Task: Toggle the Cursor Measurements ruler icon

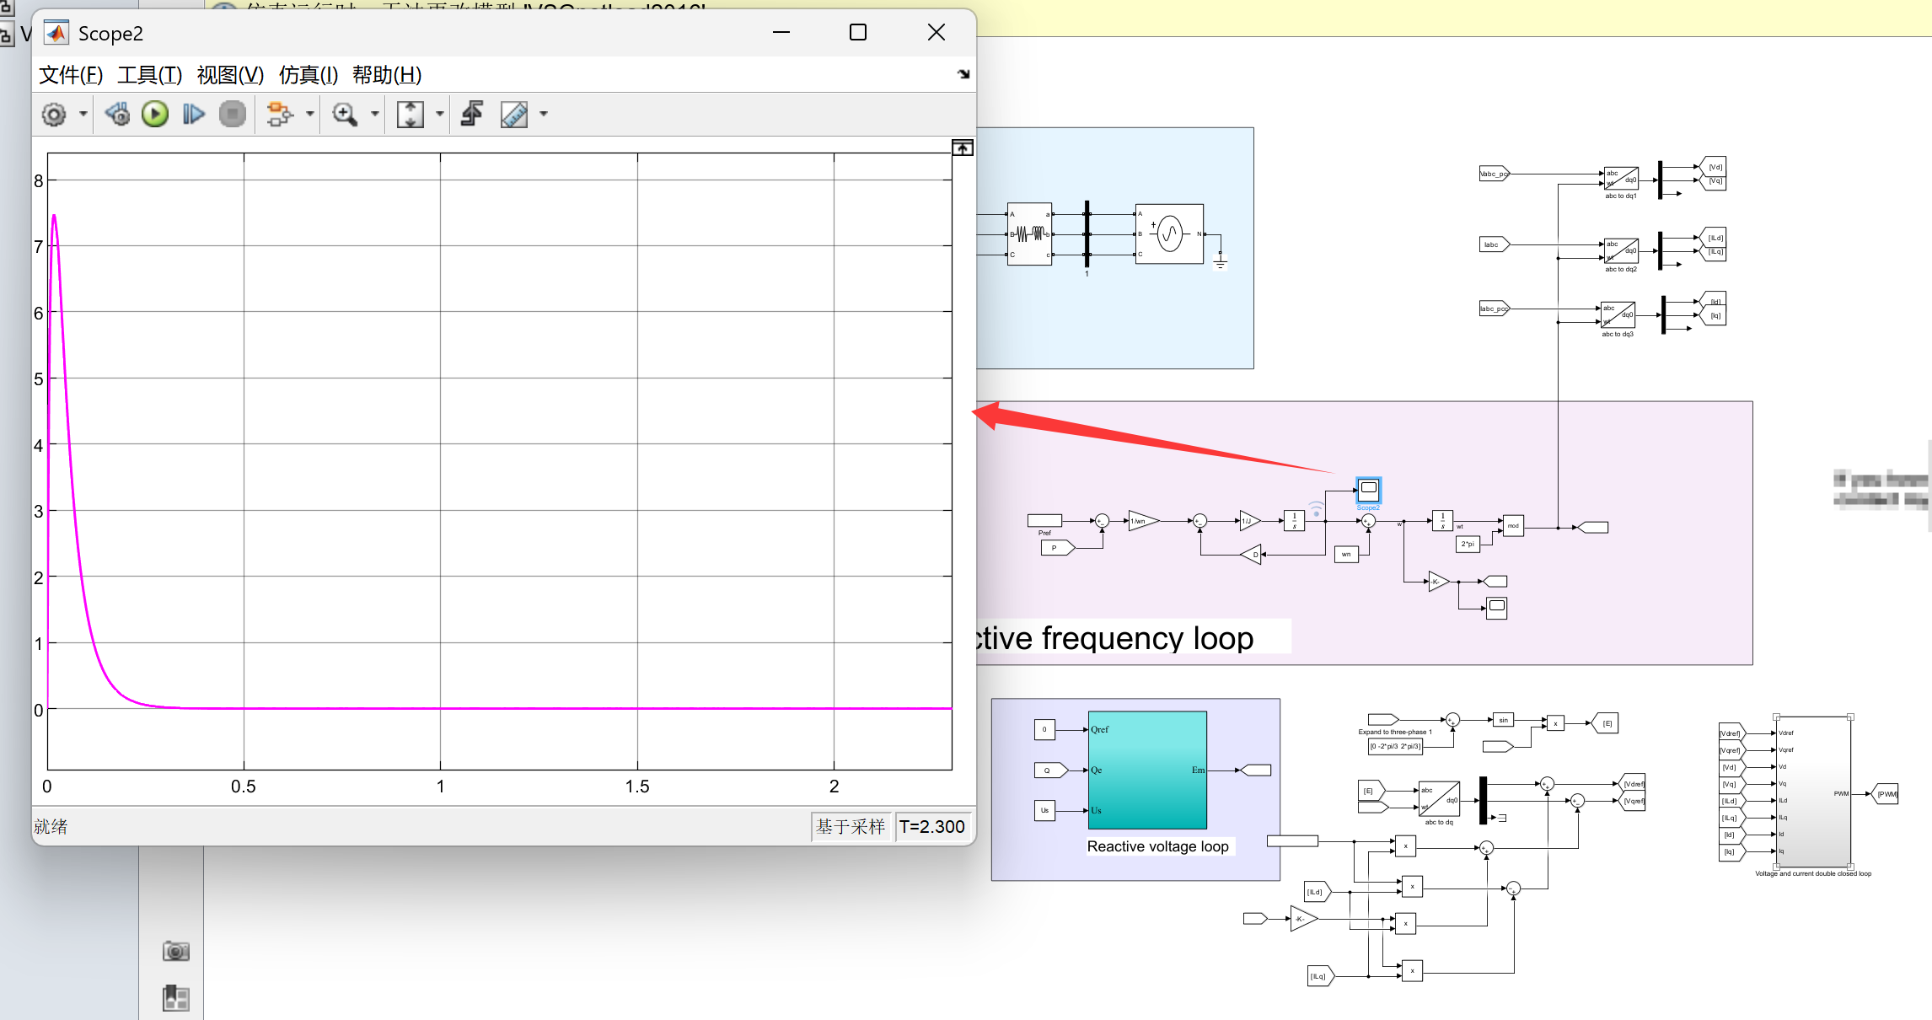Action: (514, 115)
